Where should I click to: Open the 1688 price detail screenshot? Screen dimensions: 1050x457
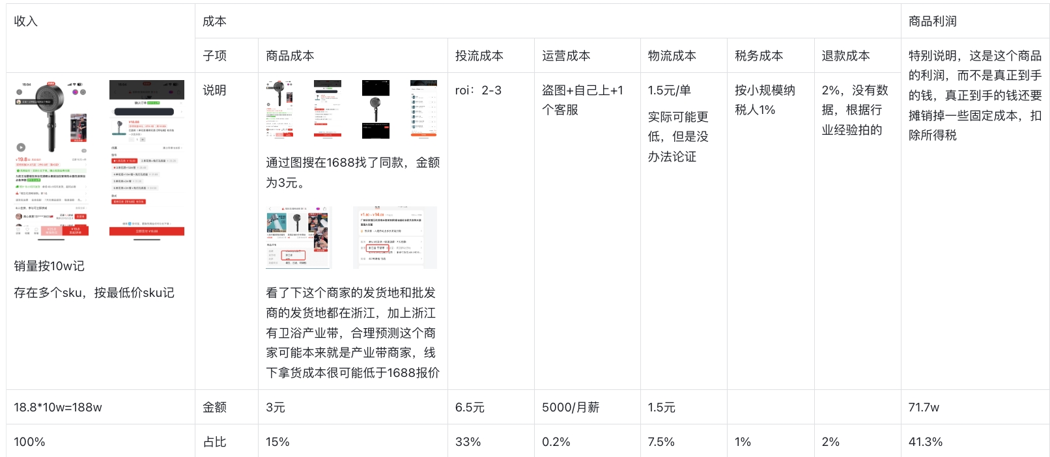coord(395,237)
